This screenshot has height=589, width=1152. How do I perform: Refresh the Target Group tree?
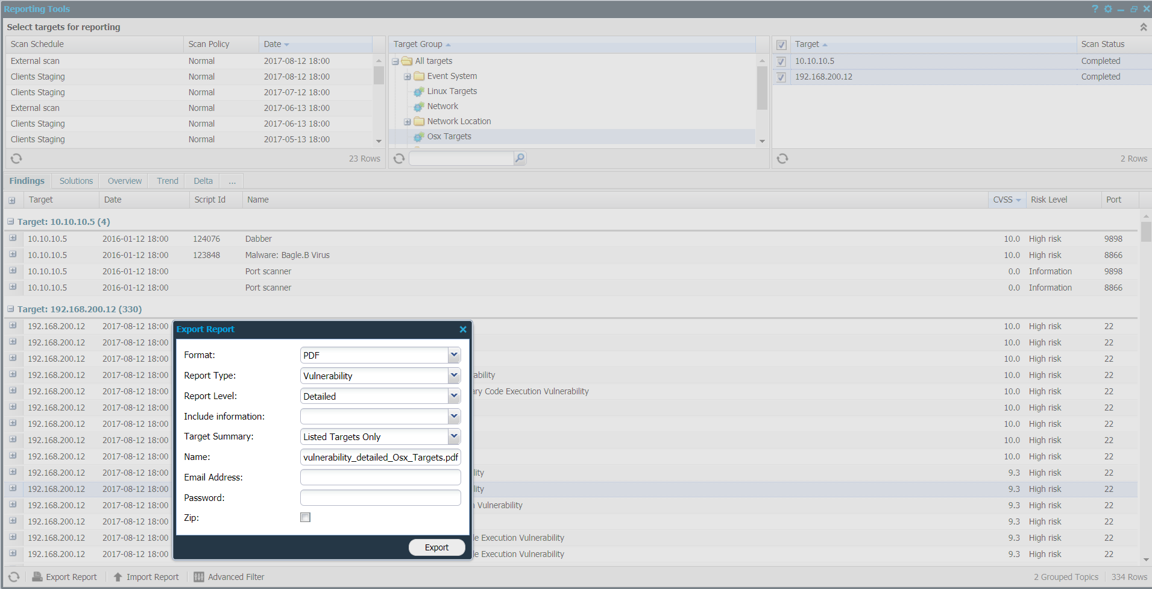pos(398,158)
